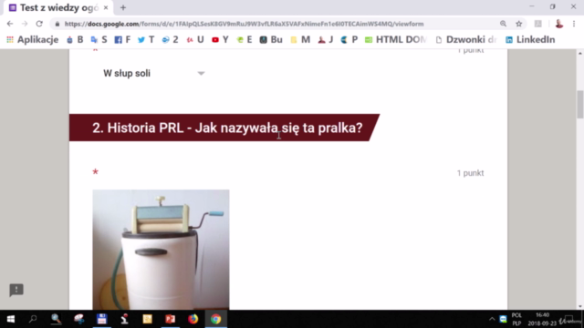Viewport: 584px width, 328px height.
Task: Switch to Chrome in the taskbar
Action: (216, 319)
